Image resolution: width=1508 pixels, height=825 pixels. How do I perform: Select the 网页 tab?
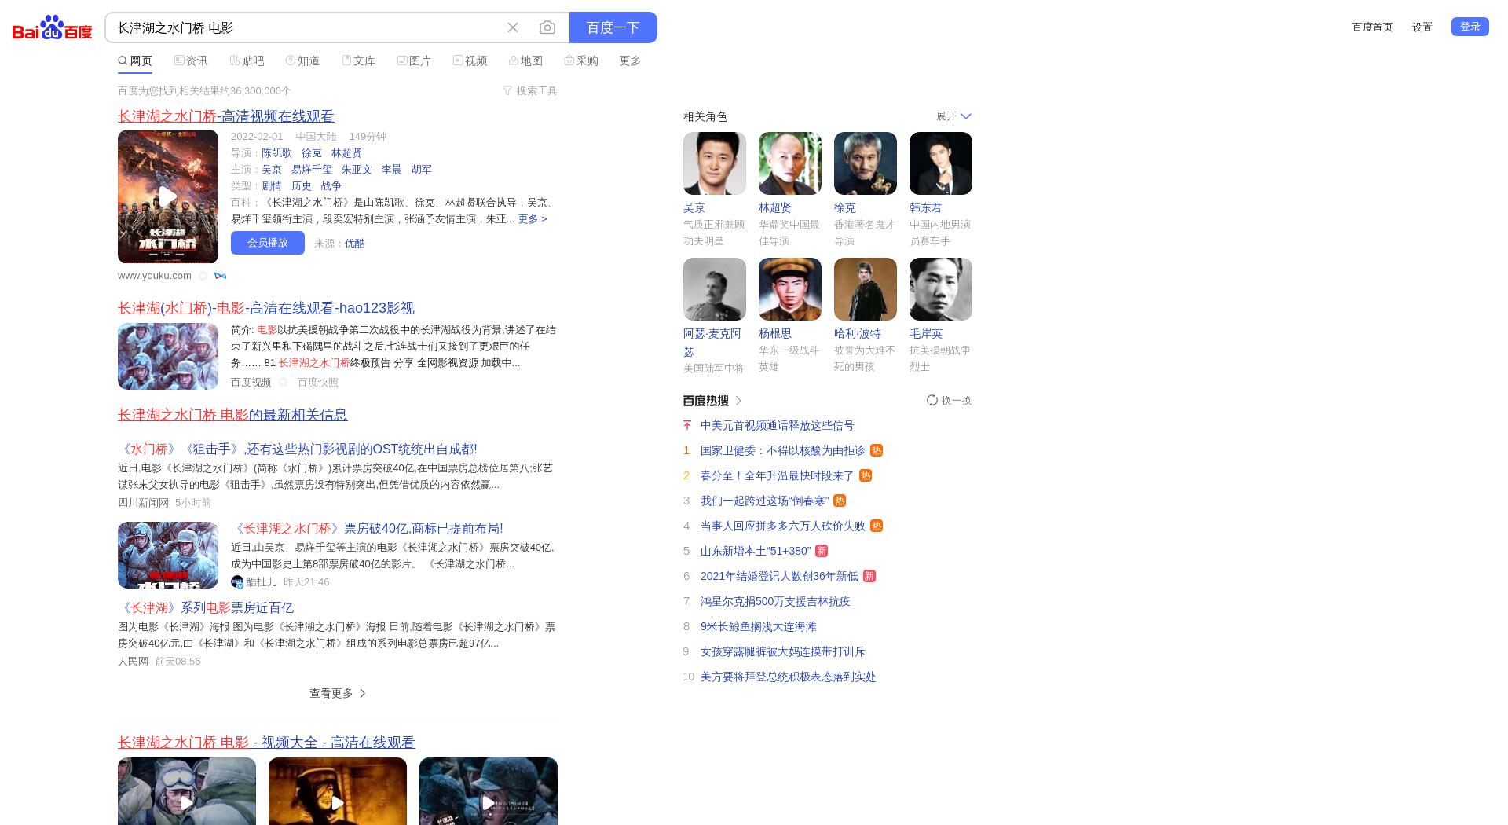(x=135, y=60)
